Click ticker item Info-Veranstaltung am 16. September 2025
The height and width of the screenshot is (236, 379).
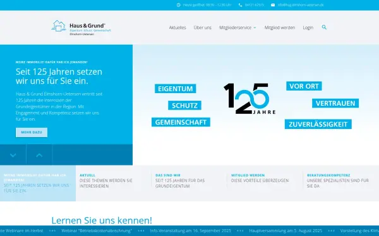pos(191,231)
